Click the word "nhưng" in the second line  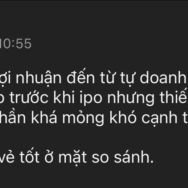click(131, 97)
